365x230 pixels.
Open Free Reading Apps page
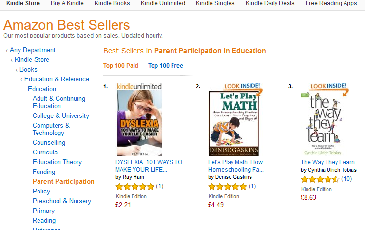[331, 3]
